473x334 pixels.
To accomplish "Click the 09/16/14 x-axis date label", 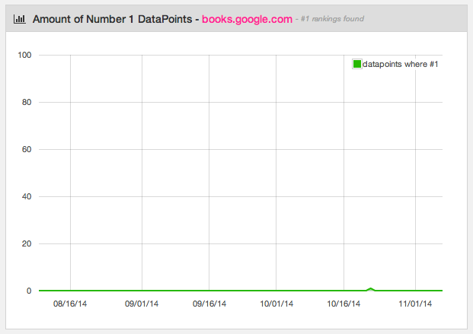I will [209, 304].
